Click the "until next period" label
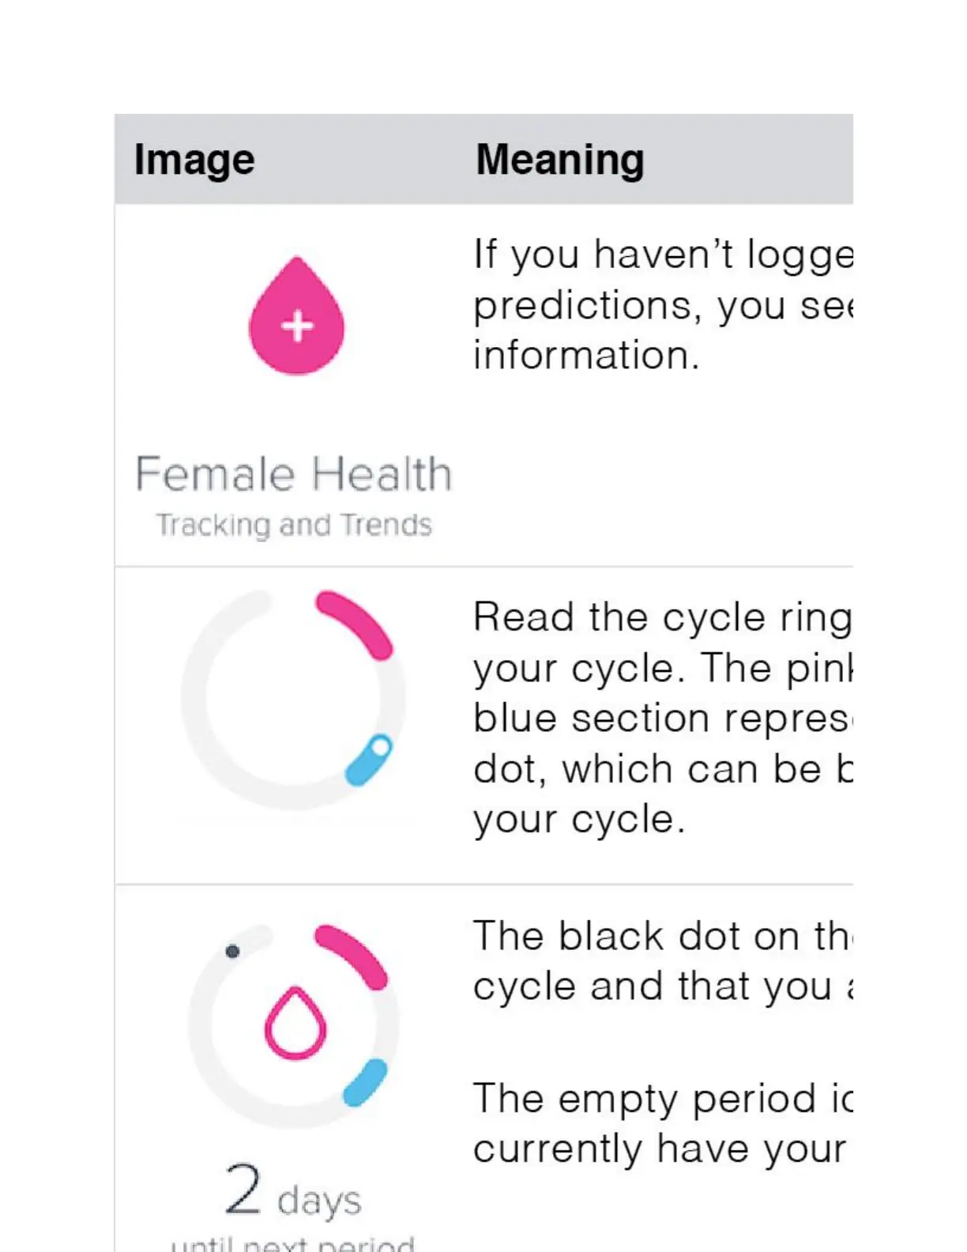Viewport: 967px width, 1252px height. pyautogui.click(x=292, y=1244)
